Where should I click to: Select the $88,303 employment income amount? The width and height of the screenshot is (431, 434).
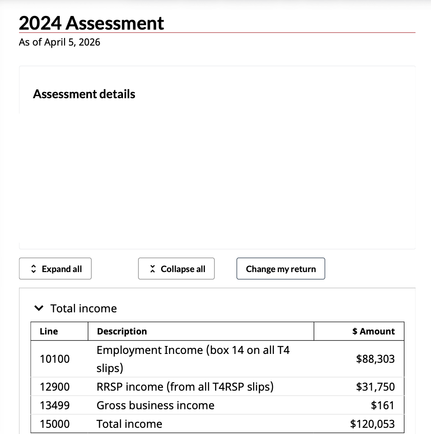click(375, 359)
